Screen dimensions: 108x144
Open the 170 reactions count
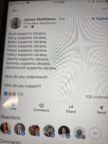pyautogui.click(x=14, y=94)
